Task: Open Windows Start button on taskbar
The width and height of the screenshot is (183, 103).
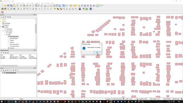Action: (x=2, y=102)
